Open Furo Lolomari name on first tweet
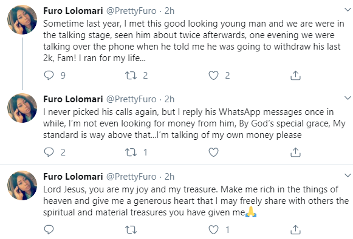Screen dimensions: 353x239 tap(73, 11)
